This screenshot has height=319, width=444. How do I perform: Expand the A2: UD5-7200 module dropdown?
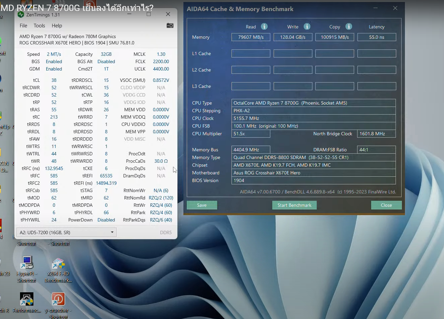(x=66, y=232)
